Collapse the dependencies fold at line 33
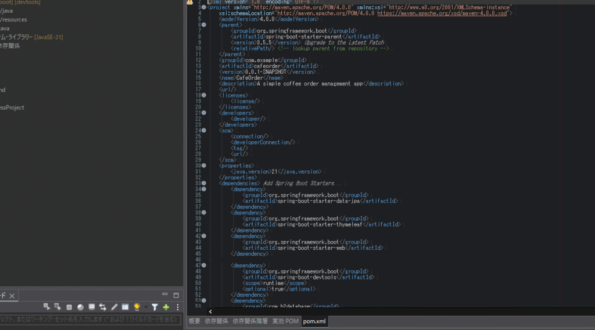The width and height of the screenshot is (595, 330). (203, 183)
